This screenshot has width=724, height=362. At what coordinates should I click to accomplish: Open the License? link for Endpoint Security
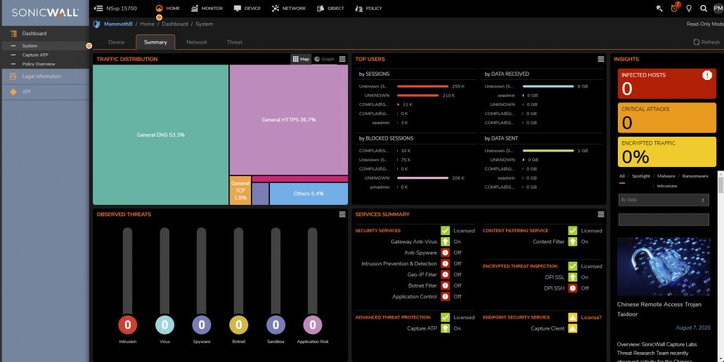click(591, 317)
